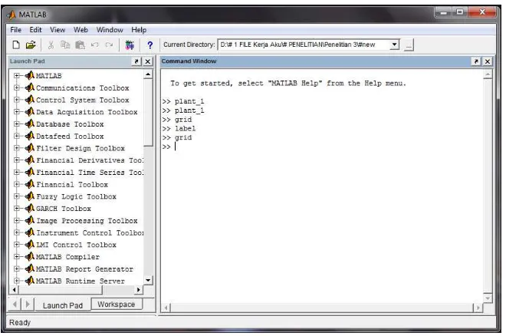Browse for folder with the ellipsis button

[x=409, y=45]
